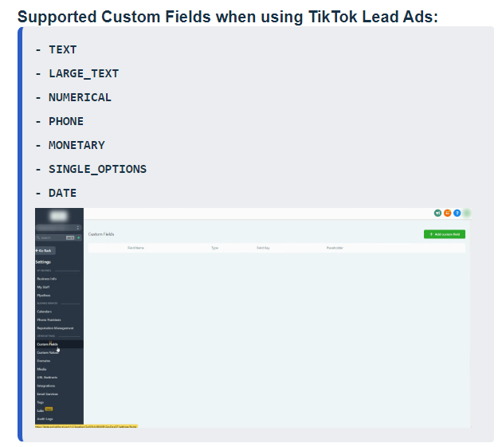Click the orange notifications icon in header
This screenshot has height=447, width=502.
(447, 213)
